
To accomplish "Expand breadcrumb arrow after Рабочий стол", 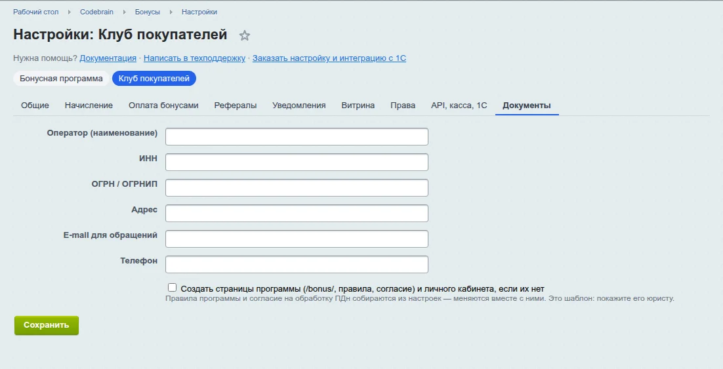I will click(69, 12).
